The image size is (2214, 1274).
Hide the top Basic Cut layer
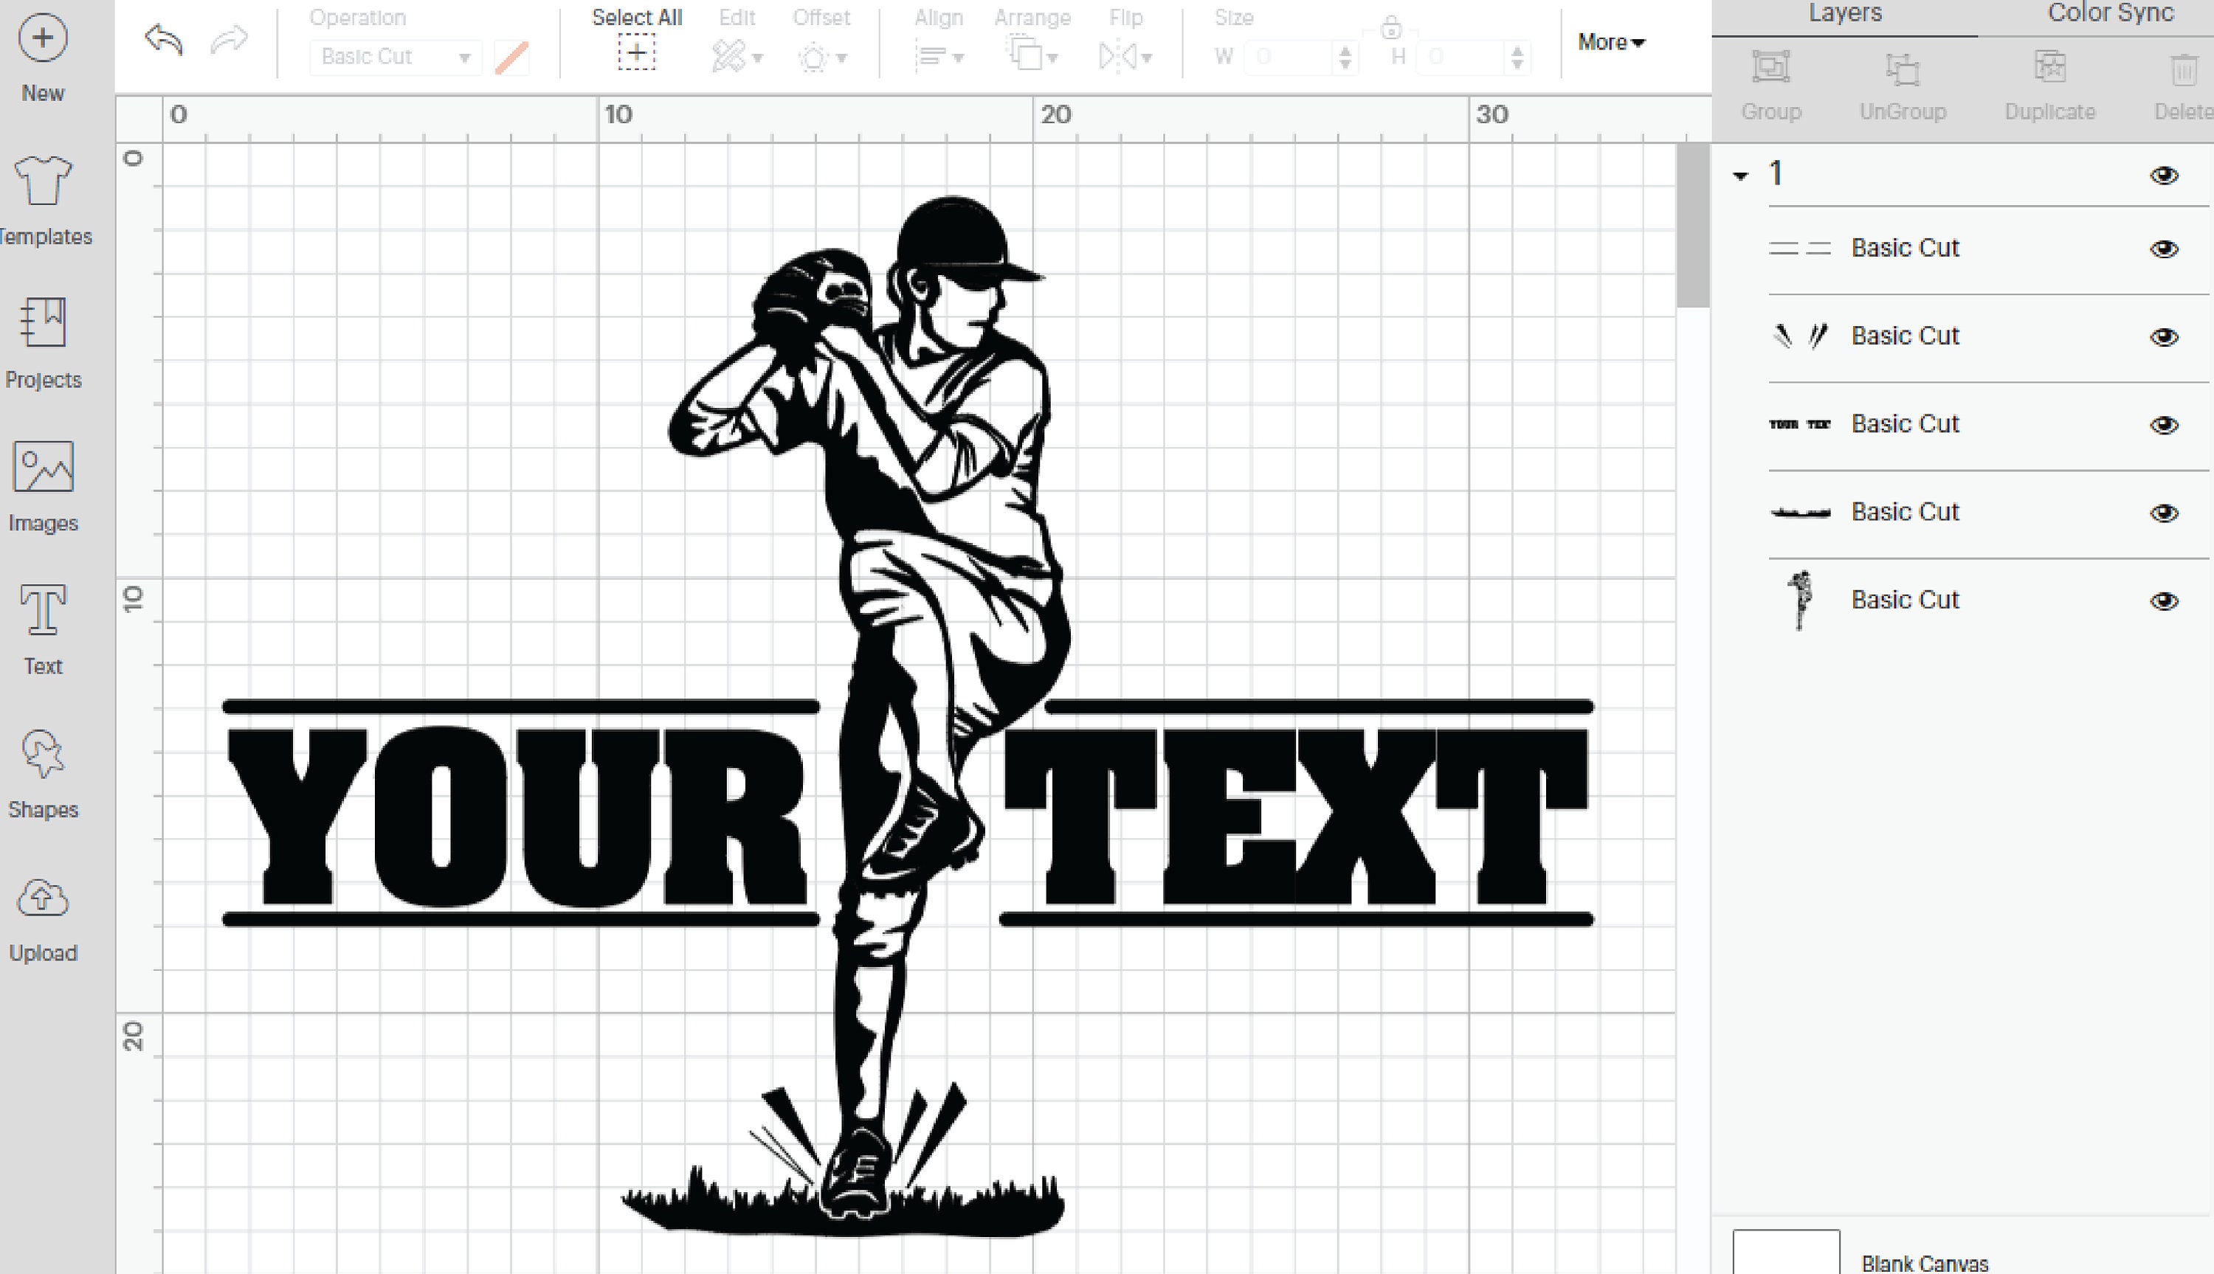pyautogui.click(x=2162, y=248)
